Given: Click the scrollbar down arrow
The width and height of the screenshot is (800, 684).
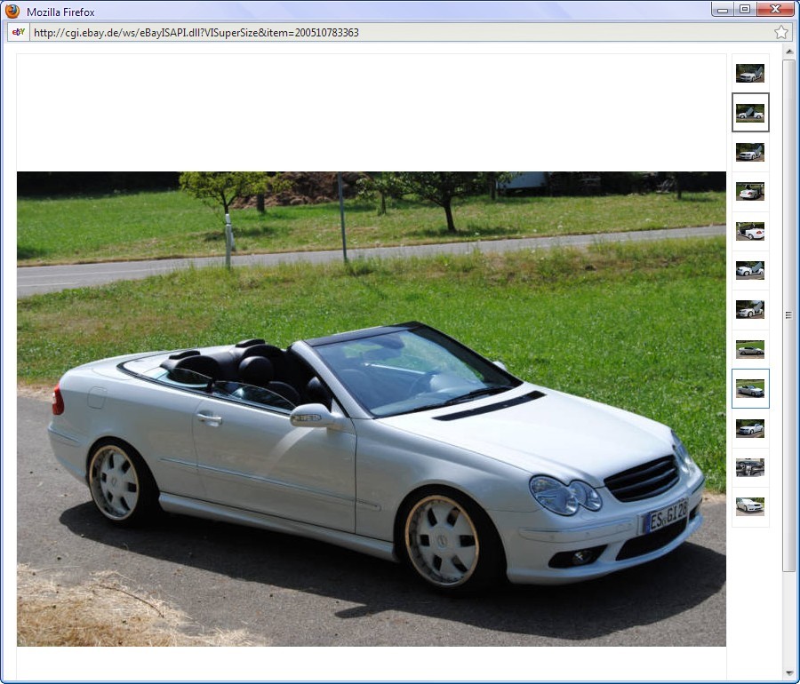Looking at the screenshot, I should tap(788, 672).
